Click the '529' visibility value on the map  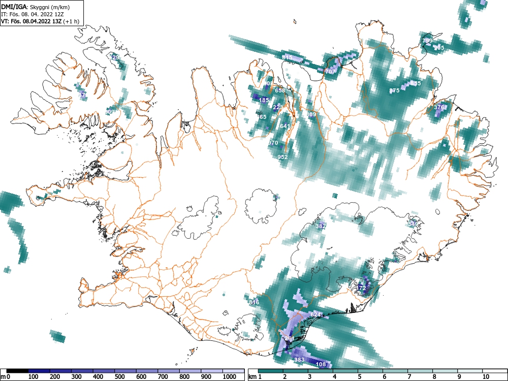click(x=115, y=57)
